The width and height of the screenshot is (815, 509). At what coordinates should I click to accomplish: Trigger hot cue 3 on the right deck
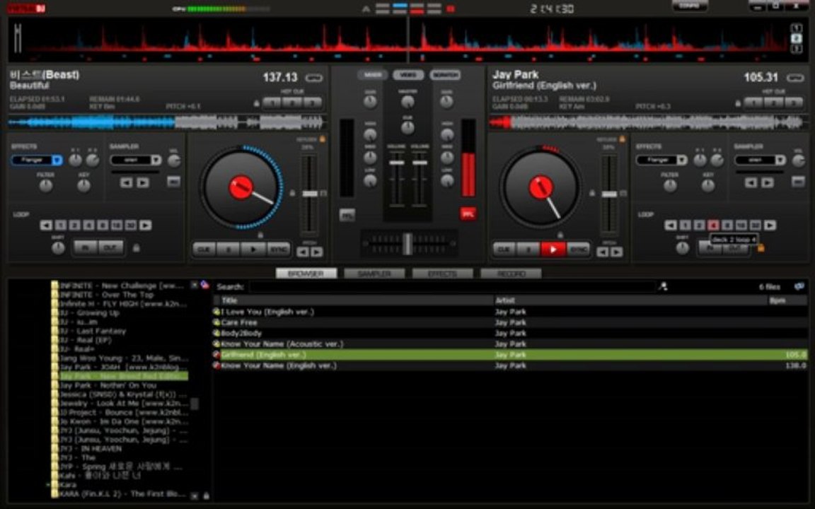coord(794,103)
